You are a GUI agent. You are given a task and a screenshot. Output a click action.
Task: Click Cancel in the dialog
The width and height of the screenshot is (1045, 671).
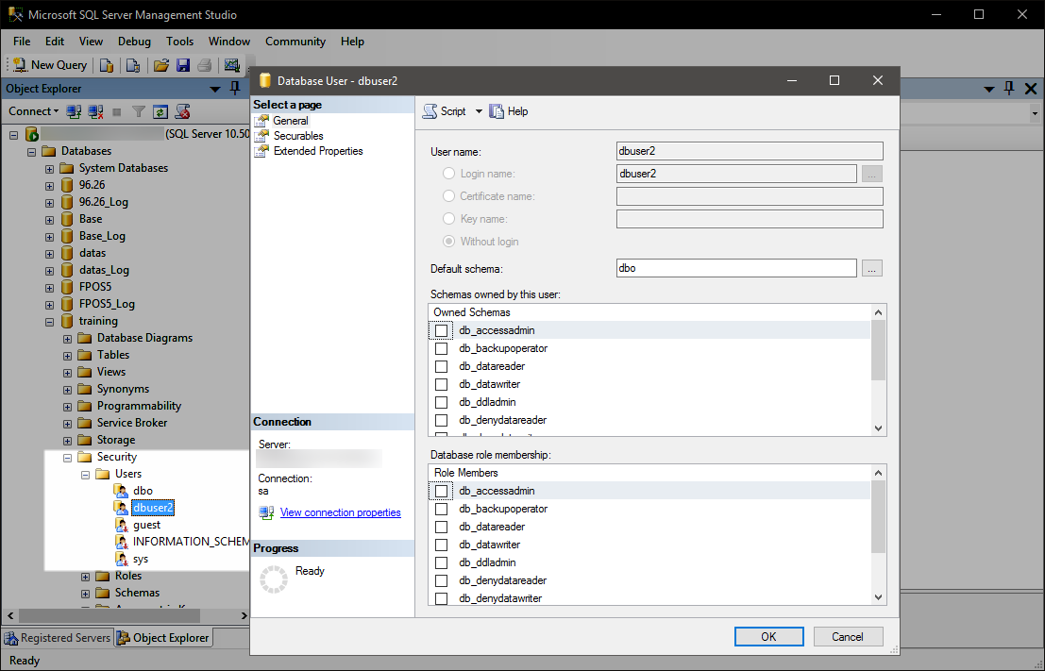848,636
